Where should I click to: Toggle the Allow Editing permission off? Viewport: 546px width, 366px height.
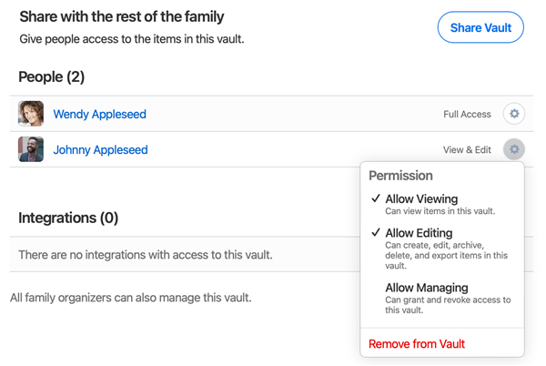click(419, 234)
